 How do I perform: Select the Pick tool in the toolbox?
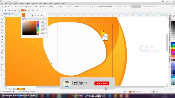tap(2, 15)
